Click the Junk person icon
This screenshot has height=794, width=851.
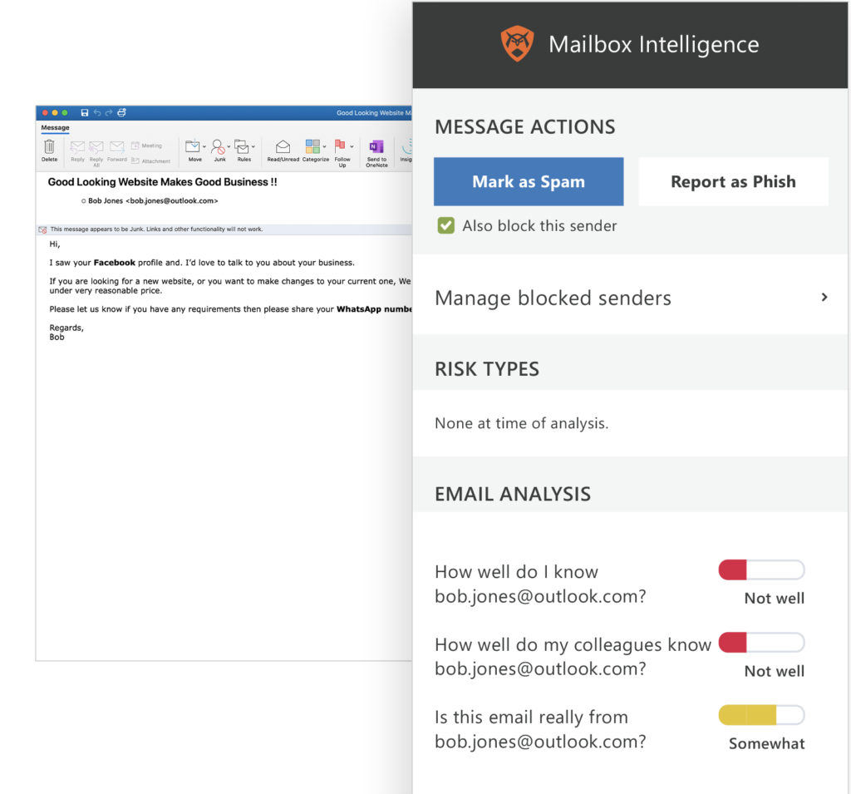[x=219, y=146]
